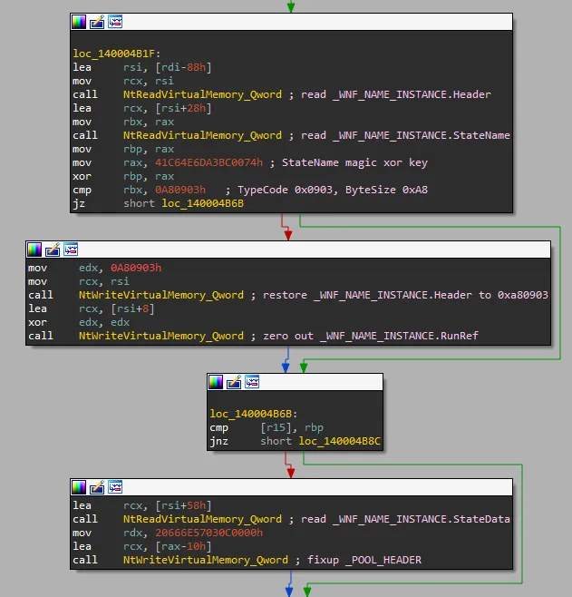
Task: Click 'lea rcx, [rax-10h]' instruction
Action: [142, 547]
